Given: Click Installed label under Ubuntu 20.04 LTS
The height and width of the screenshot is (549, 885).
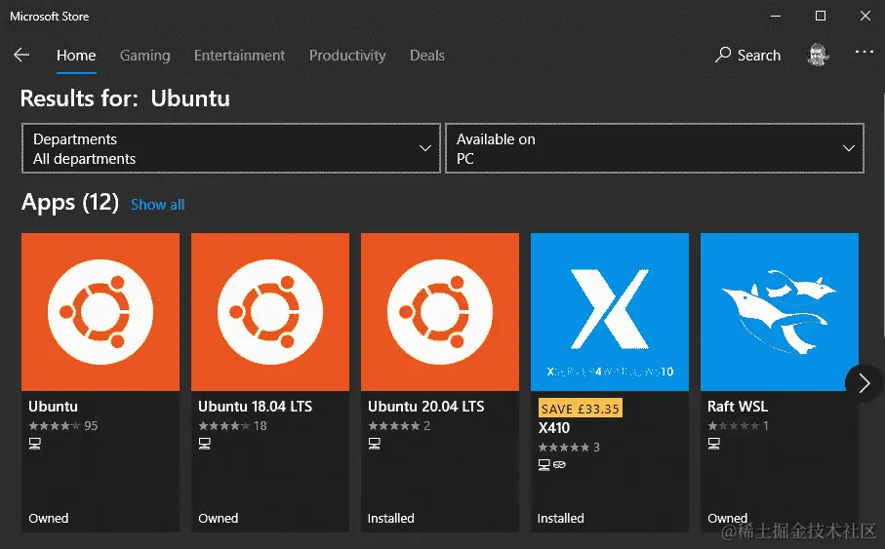Looking at the screenshot, I should tap(391, 518).
